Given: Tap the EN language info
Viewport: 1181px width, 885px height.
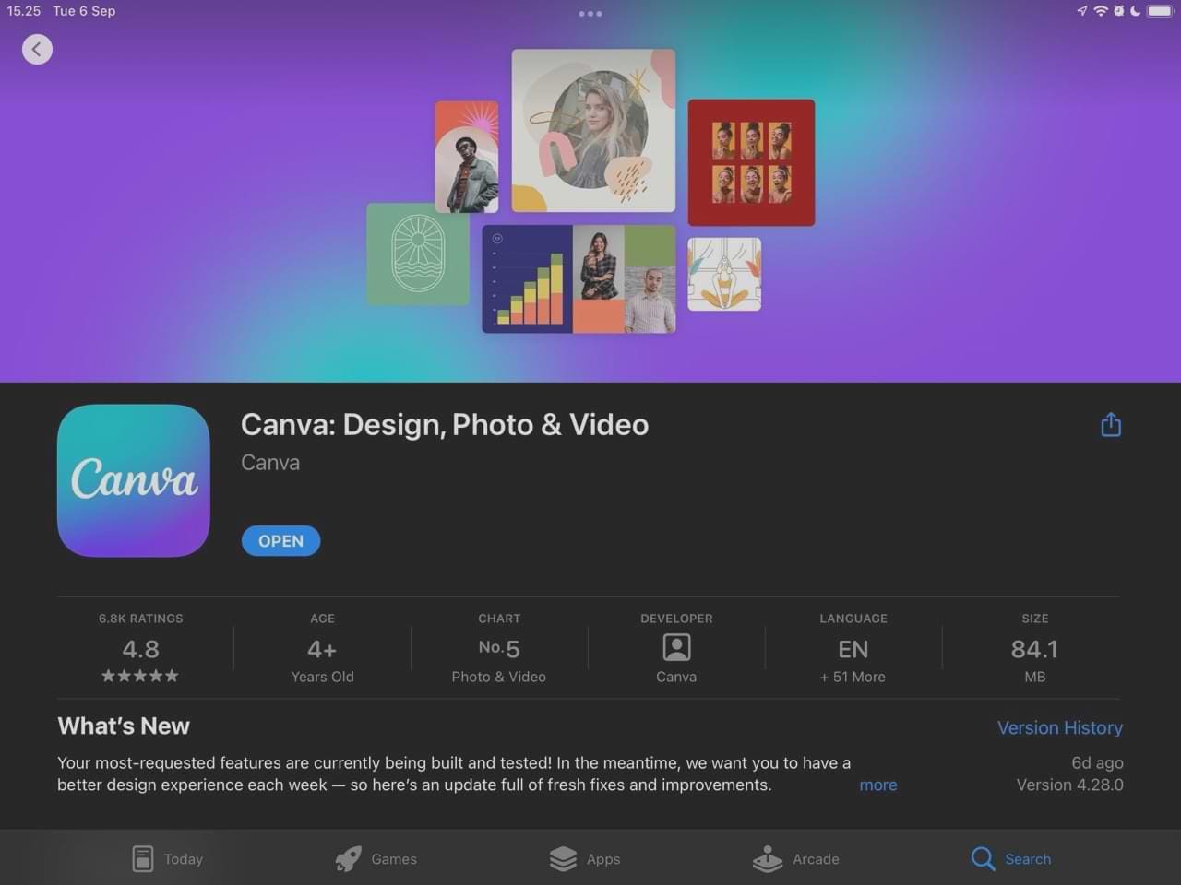Looking at the screenshot, I should click(853, 650).
